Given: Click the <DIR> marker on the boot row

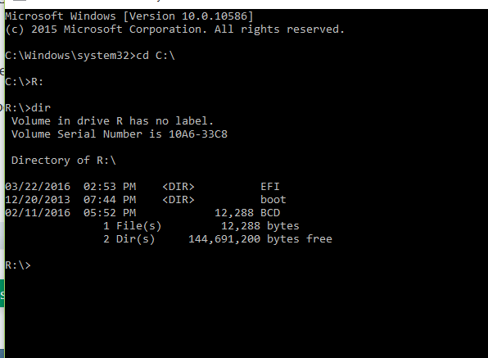Looking at the screenshot, I should tap(178, 200).
